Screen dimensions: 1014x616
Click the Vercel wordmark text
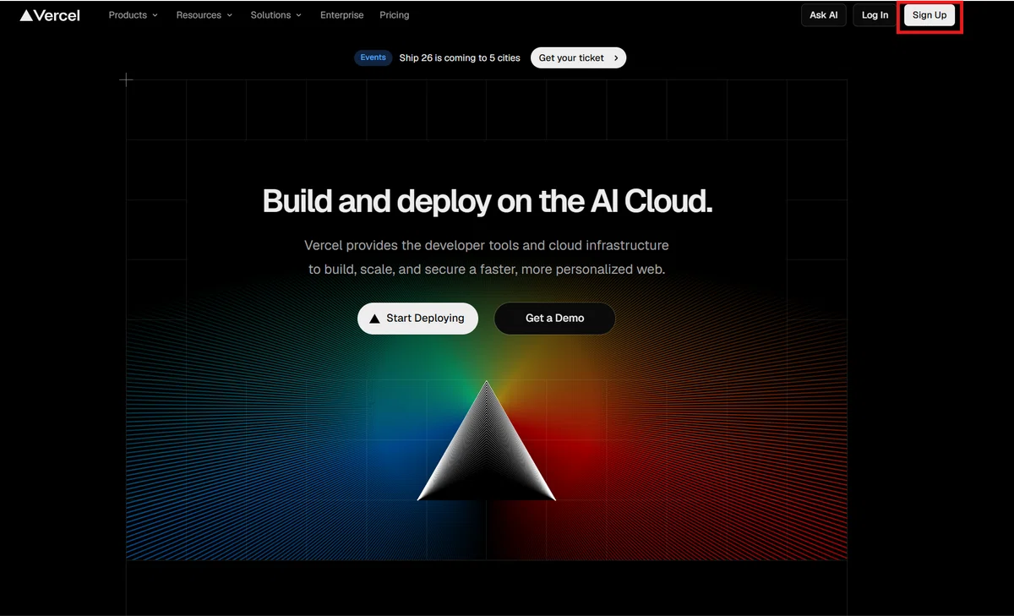pos(57,15)
